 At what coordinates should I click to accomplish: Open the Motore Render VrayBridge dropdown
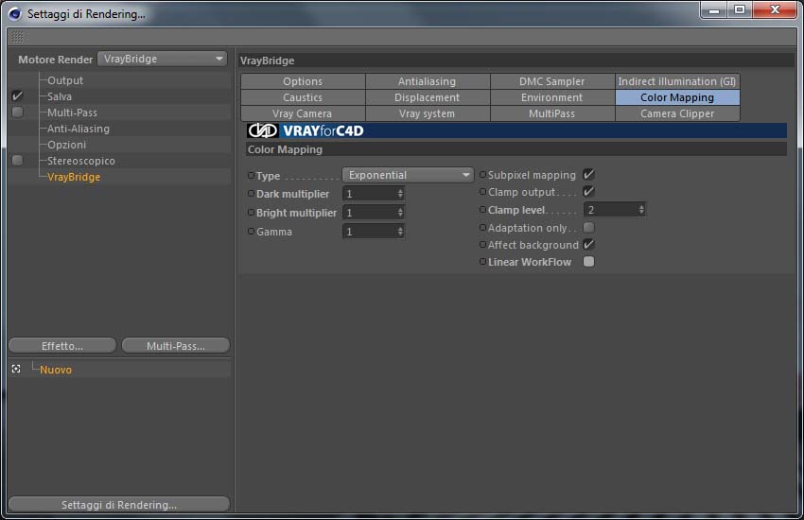pos(162,59)
